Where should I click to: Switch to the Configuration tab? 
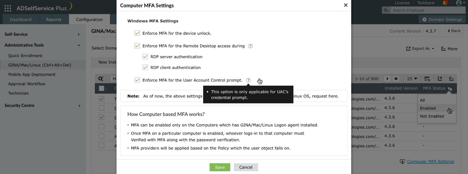click(x=89, y=19)
